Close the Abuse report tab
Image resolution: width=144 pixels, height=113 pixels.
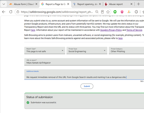tap(132, 4)
